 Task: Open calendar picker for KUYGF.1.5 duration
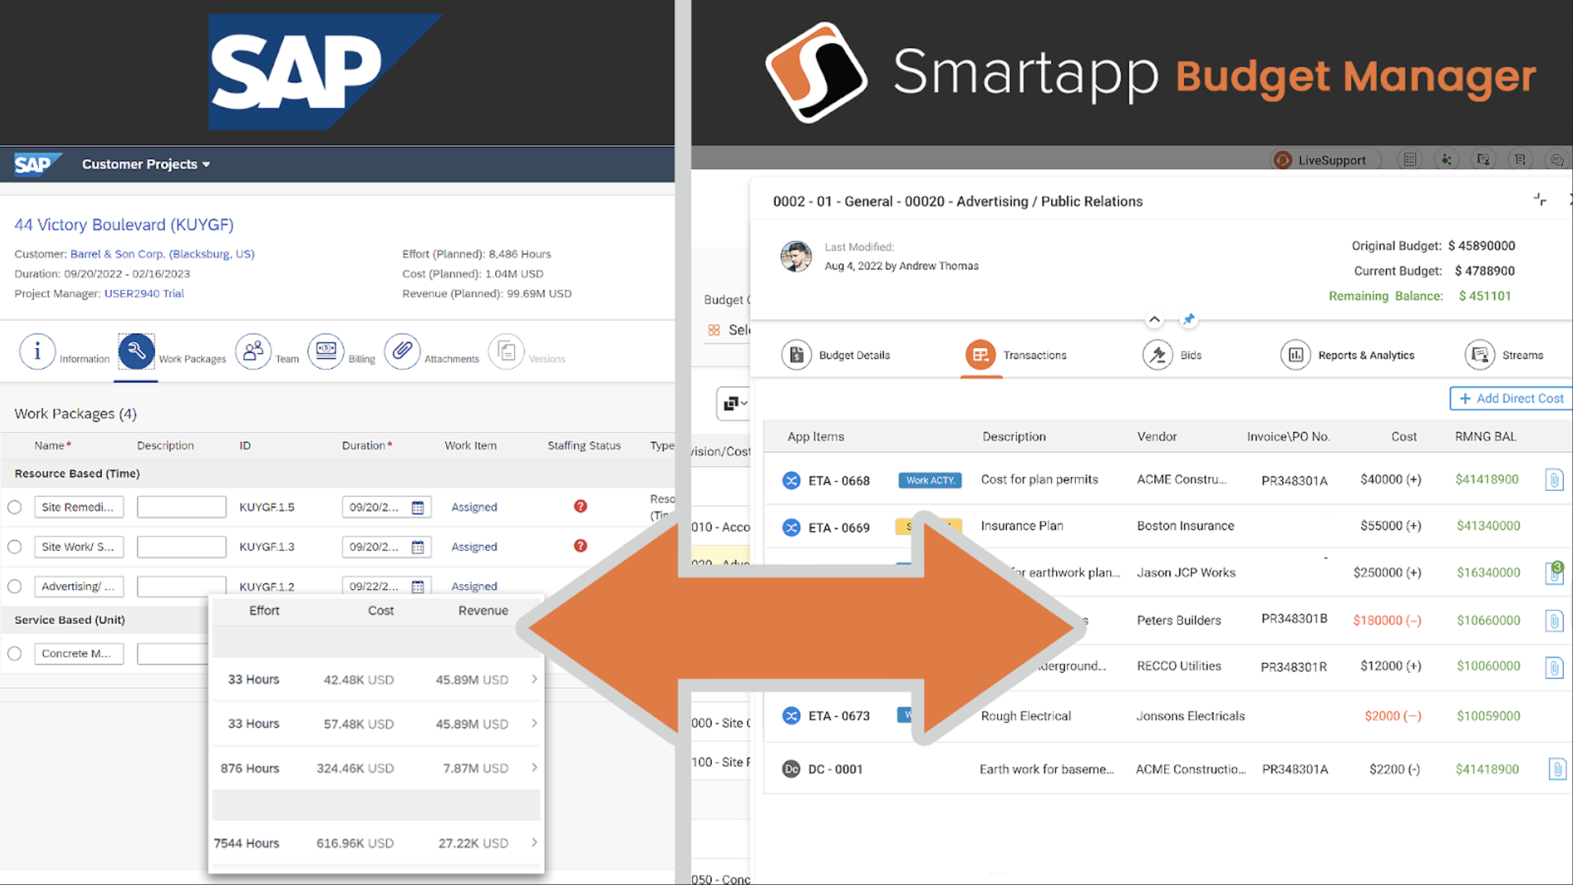pyautogui.click(x=418, y=507)
